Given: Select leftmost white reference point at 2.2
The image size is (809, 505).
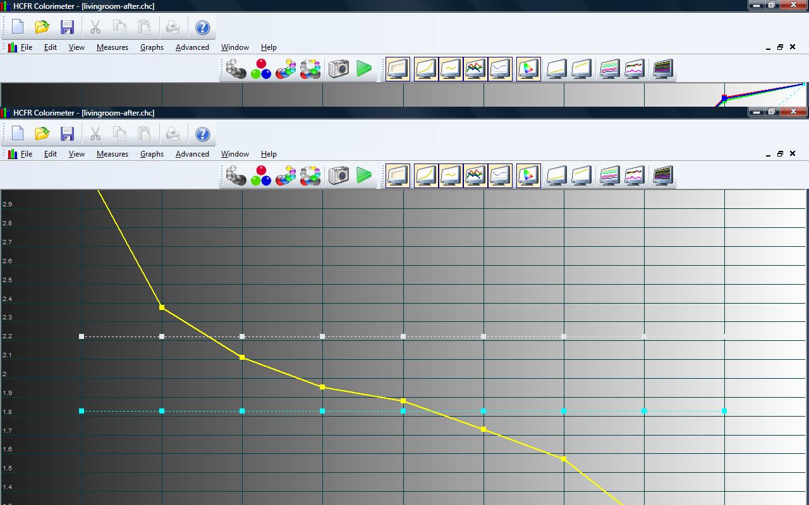Looking at the screenshot, I should 82,336.
